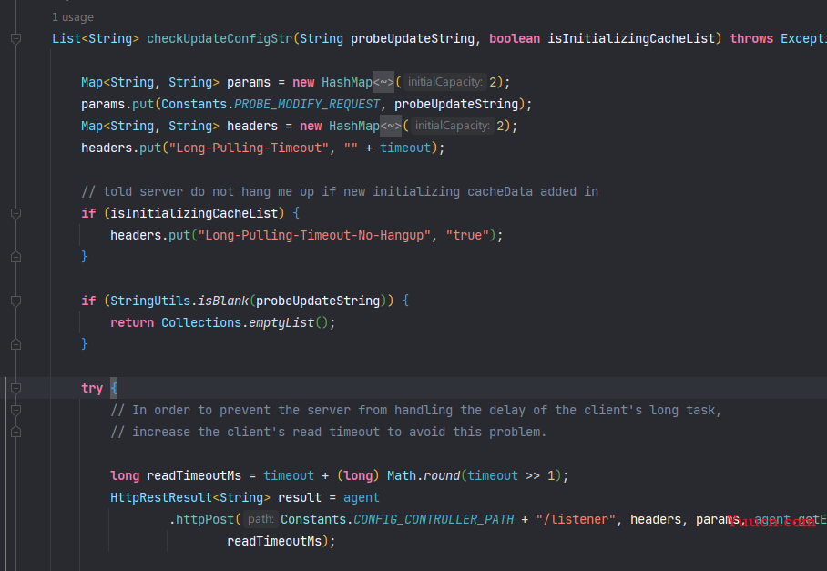The image size is (827, 571).
Task: Fold the try block using gutter icon
Action: pyautogui.click(x=15, y=388)
